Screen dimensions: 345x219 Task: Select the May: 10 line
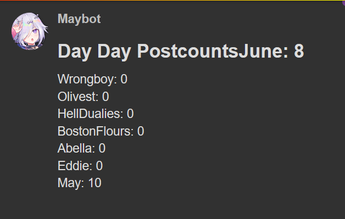point(80,183)
